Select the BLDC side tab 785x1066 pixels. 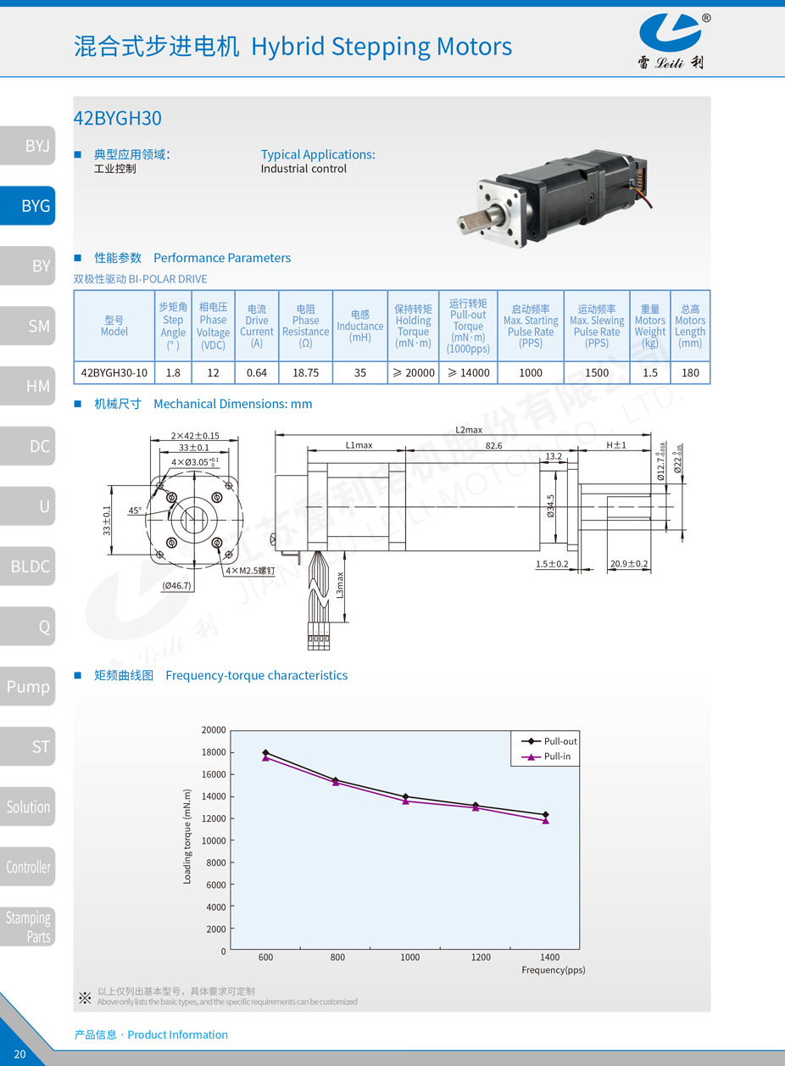(28, 566)
